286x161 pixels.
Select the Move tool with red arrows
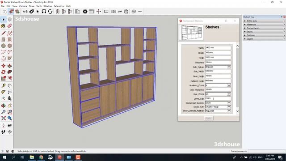pos(3,66)
